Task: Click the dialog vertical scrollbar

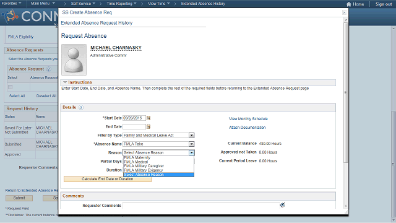Action: click(x=346, y=92)
